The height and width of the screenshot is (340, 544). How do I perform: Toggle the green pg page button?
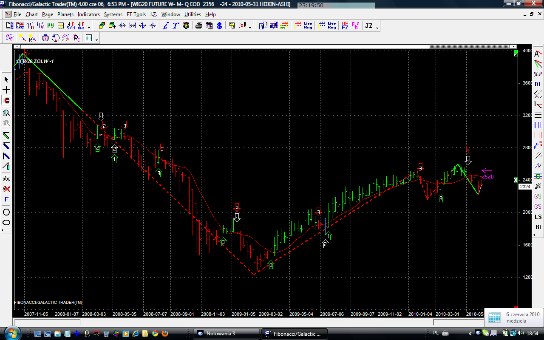pos(51,25)
